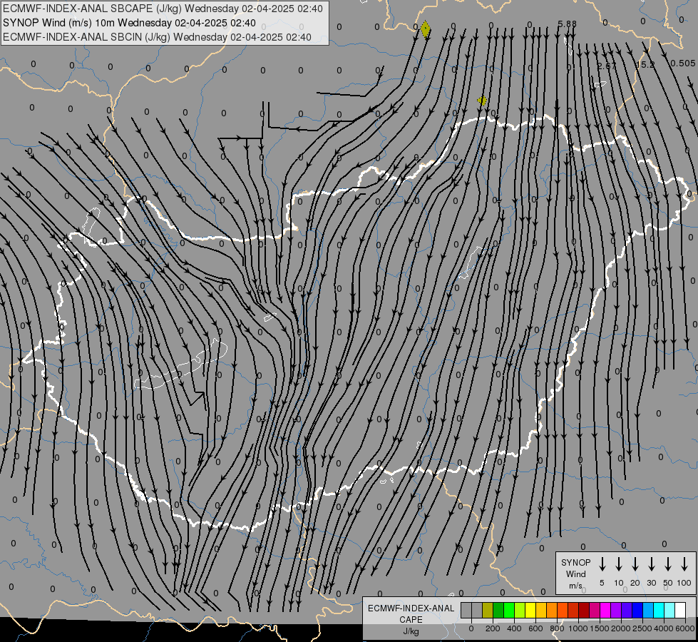Screen dimensions: 698x642
Task: Click the 0.505 CAPE value on map
Action: [682, 63]
